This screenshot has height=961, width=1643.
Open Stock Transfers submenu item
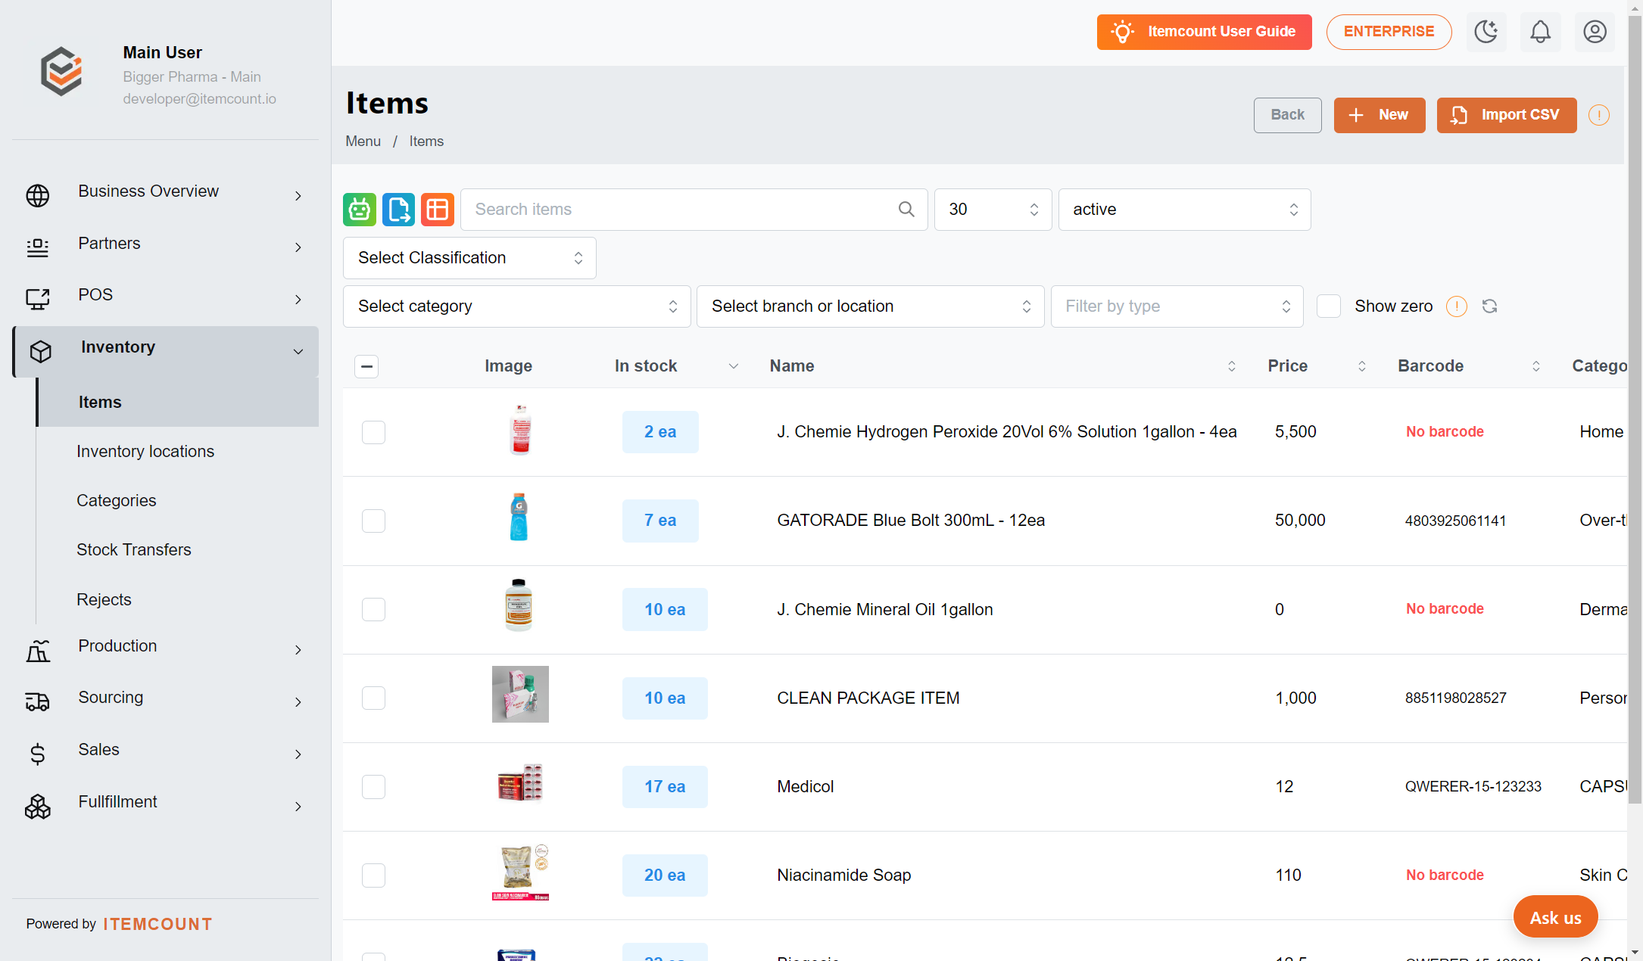134,550
